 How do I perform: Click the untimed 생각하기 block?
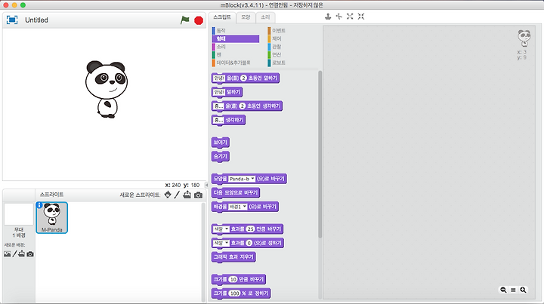click(x=228, y=120)
